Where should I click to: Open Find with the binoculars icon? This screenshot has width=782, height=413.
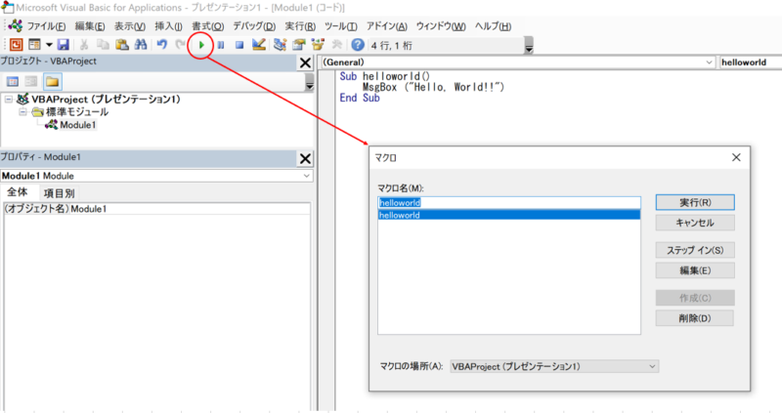coord(141,45)
